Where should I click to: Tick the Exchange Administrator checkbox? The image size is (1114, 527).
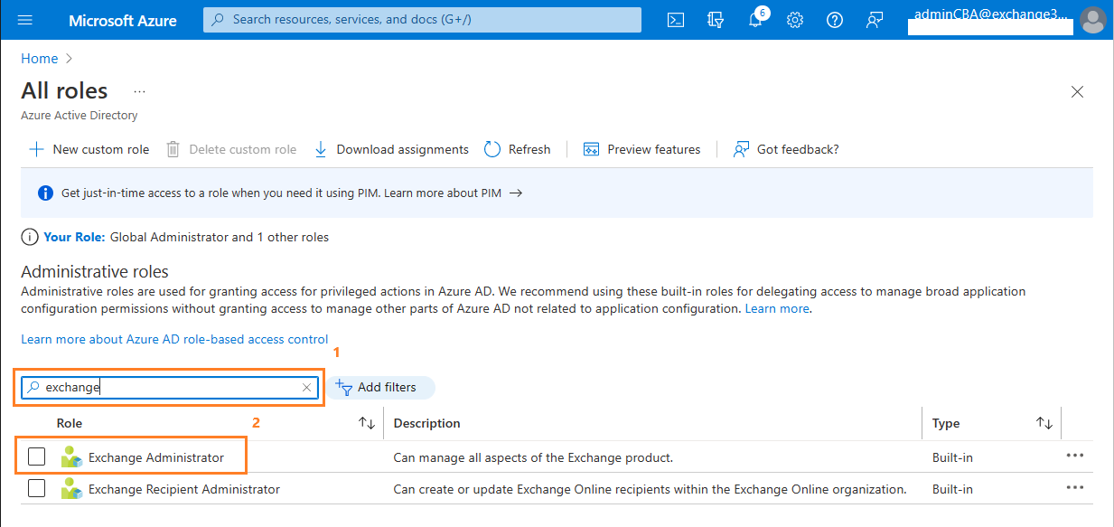pyautogui.click(x=36, y=457)
